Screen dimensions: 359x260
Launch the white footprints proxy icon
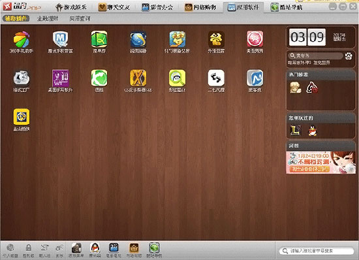[216, 78]
